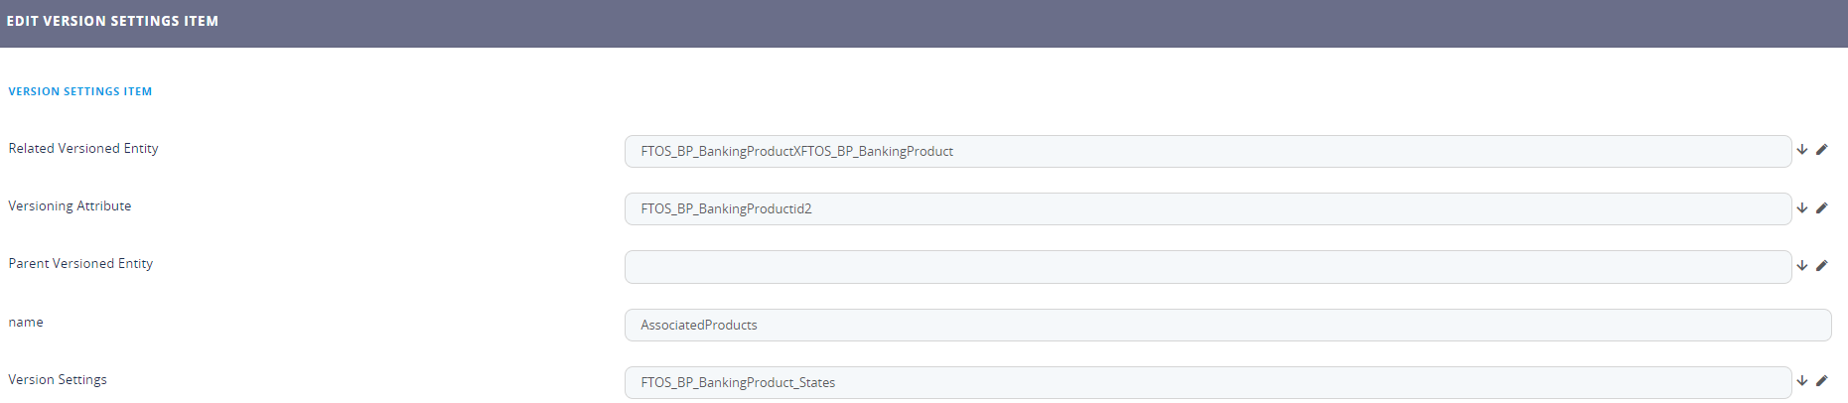This screenshot has height=403, width=1848.
Task: Click the name field label
Action: point(26,323)
